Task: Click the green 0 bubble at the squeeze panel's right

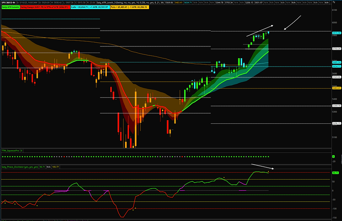Action: [x=333, y=157]
